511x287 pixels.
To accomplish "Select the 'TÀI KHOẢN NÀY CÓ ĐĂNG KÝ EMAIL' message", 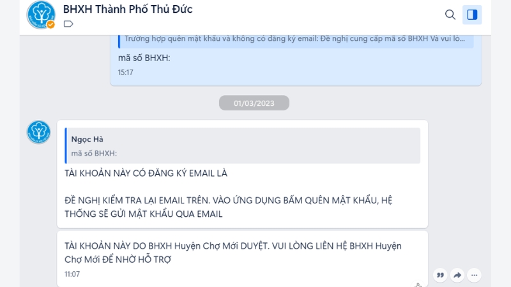I will (146, 173).
